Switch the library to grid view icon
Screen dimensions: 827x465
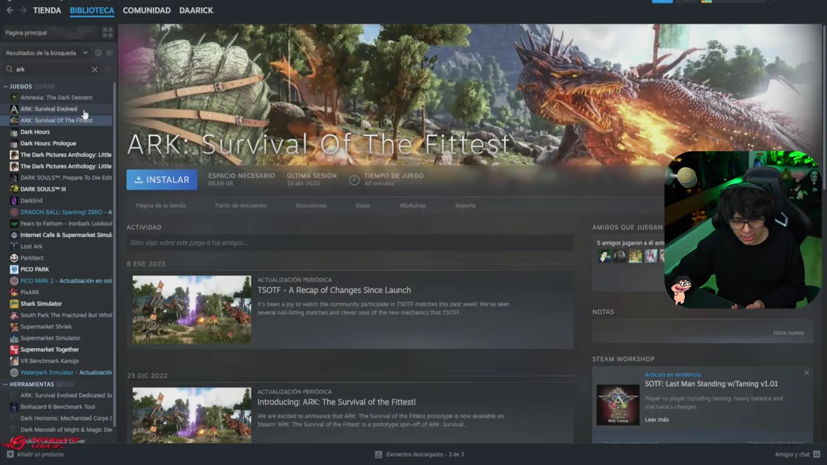107,32
